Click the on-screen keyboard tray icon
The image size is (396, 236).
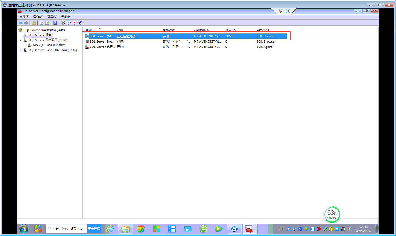click(280, 229)
